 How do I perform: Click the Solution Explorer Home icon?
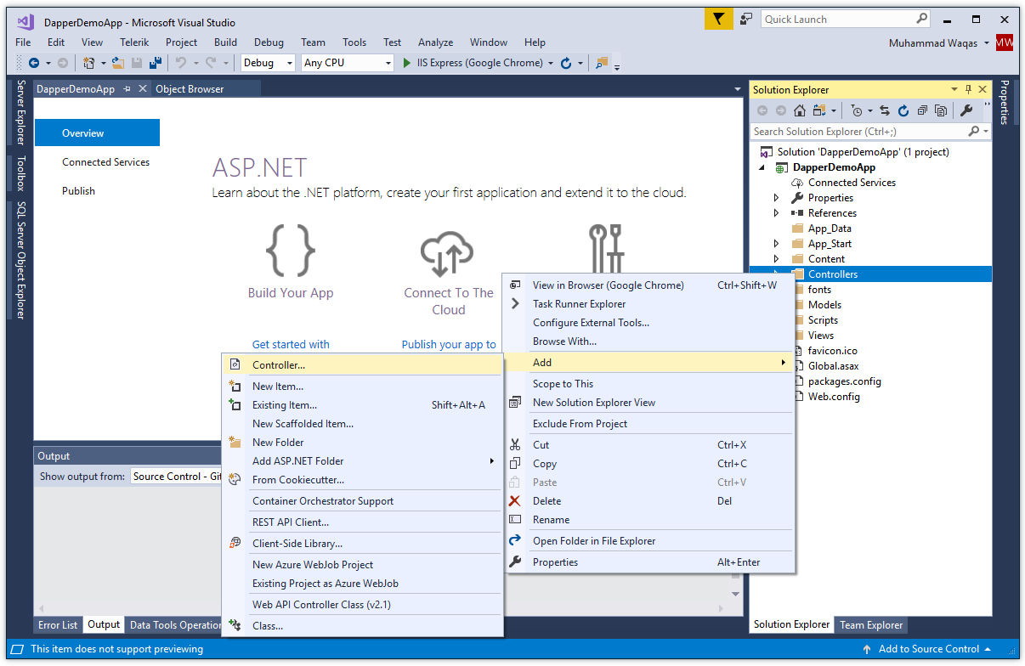pyautogui.click(x=800, y=110)
